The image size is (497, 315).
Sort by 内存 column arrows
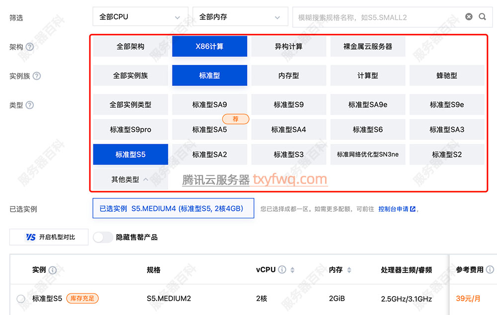click(x=349, y=270)
